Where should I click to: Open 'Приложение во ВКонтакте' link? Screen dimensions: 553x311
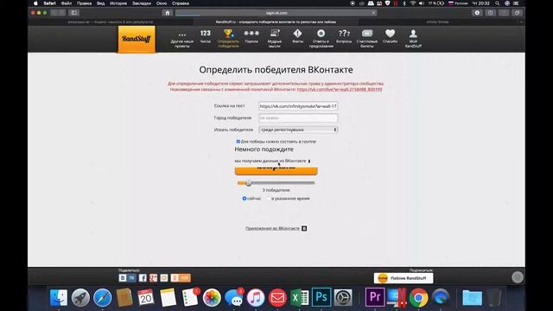tap(272, 228)
